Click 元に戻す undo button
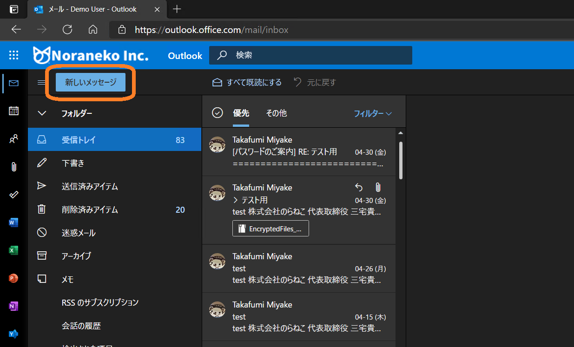The height and width of the screenshot is (347, 574). tap(315, 82)
